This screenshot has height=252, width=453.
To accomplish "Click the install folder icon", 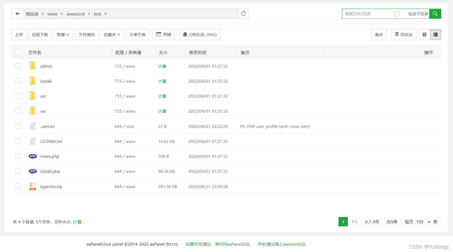I will (33, 81).
